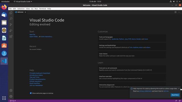This screenshot has width=182, height=102.
Task: Open the Files manager from the dock
Action: click(4, 23)
